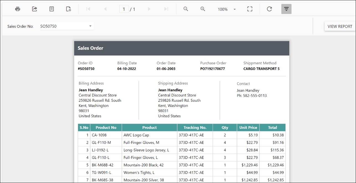Go to previous page arrow
Screen dimensions: 356x183
pyautogui.click(x=105, y=9)
